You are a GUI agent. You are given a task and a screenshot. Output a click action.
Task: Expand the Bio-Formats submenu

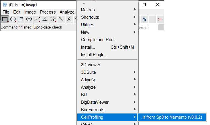click(108, 110)
